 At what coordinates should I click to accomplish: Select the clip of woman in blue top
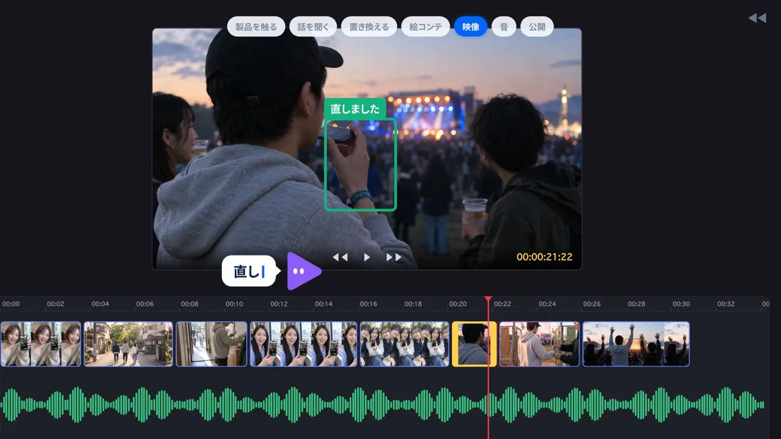pyautogui.click(x=304, y=344)
